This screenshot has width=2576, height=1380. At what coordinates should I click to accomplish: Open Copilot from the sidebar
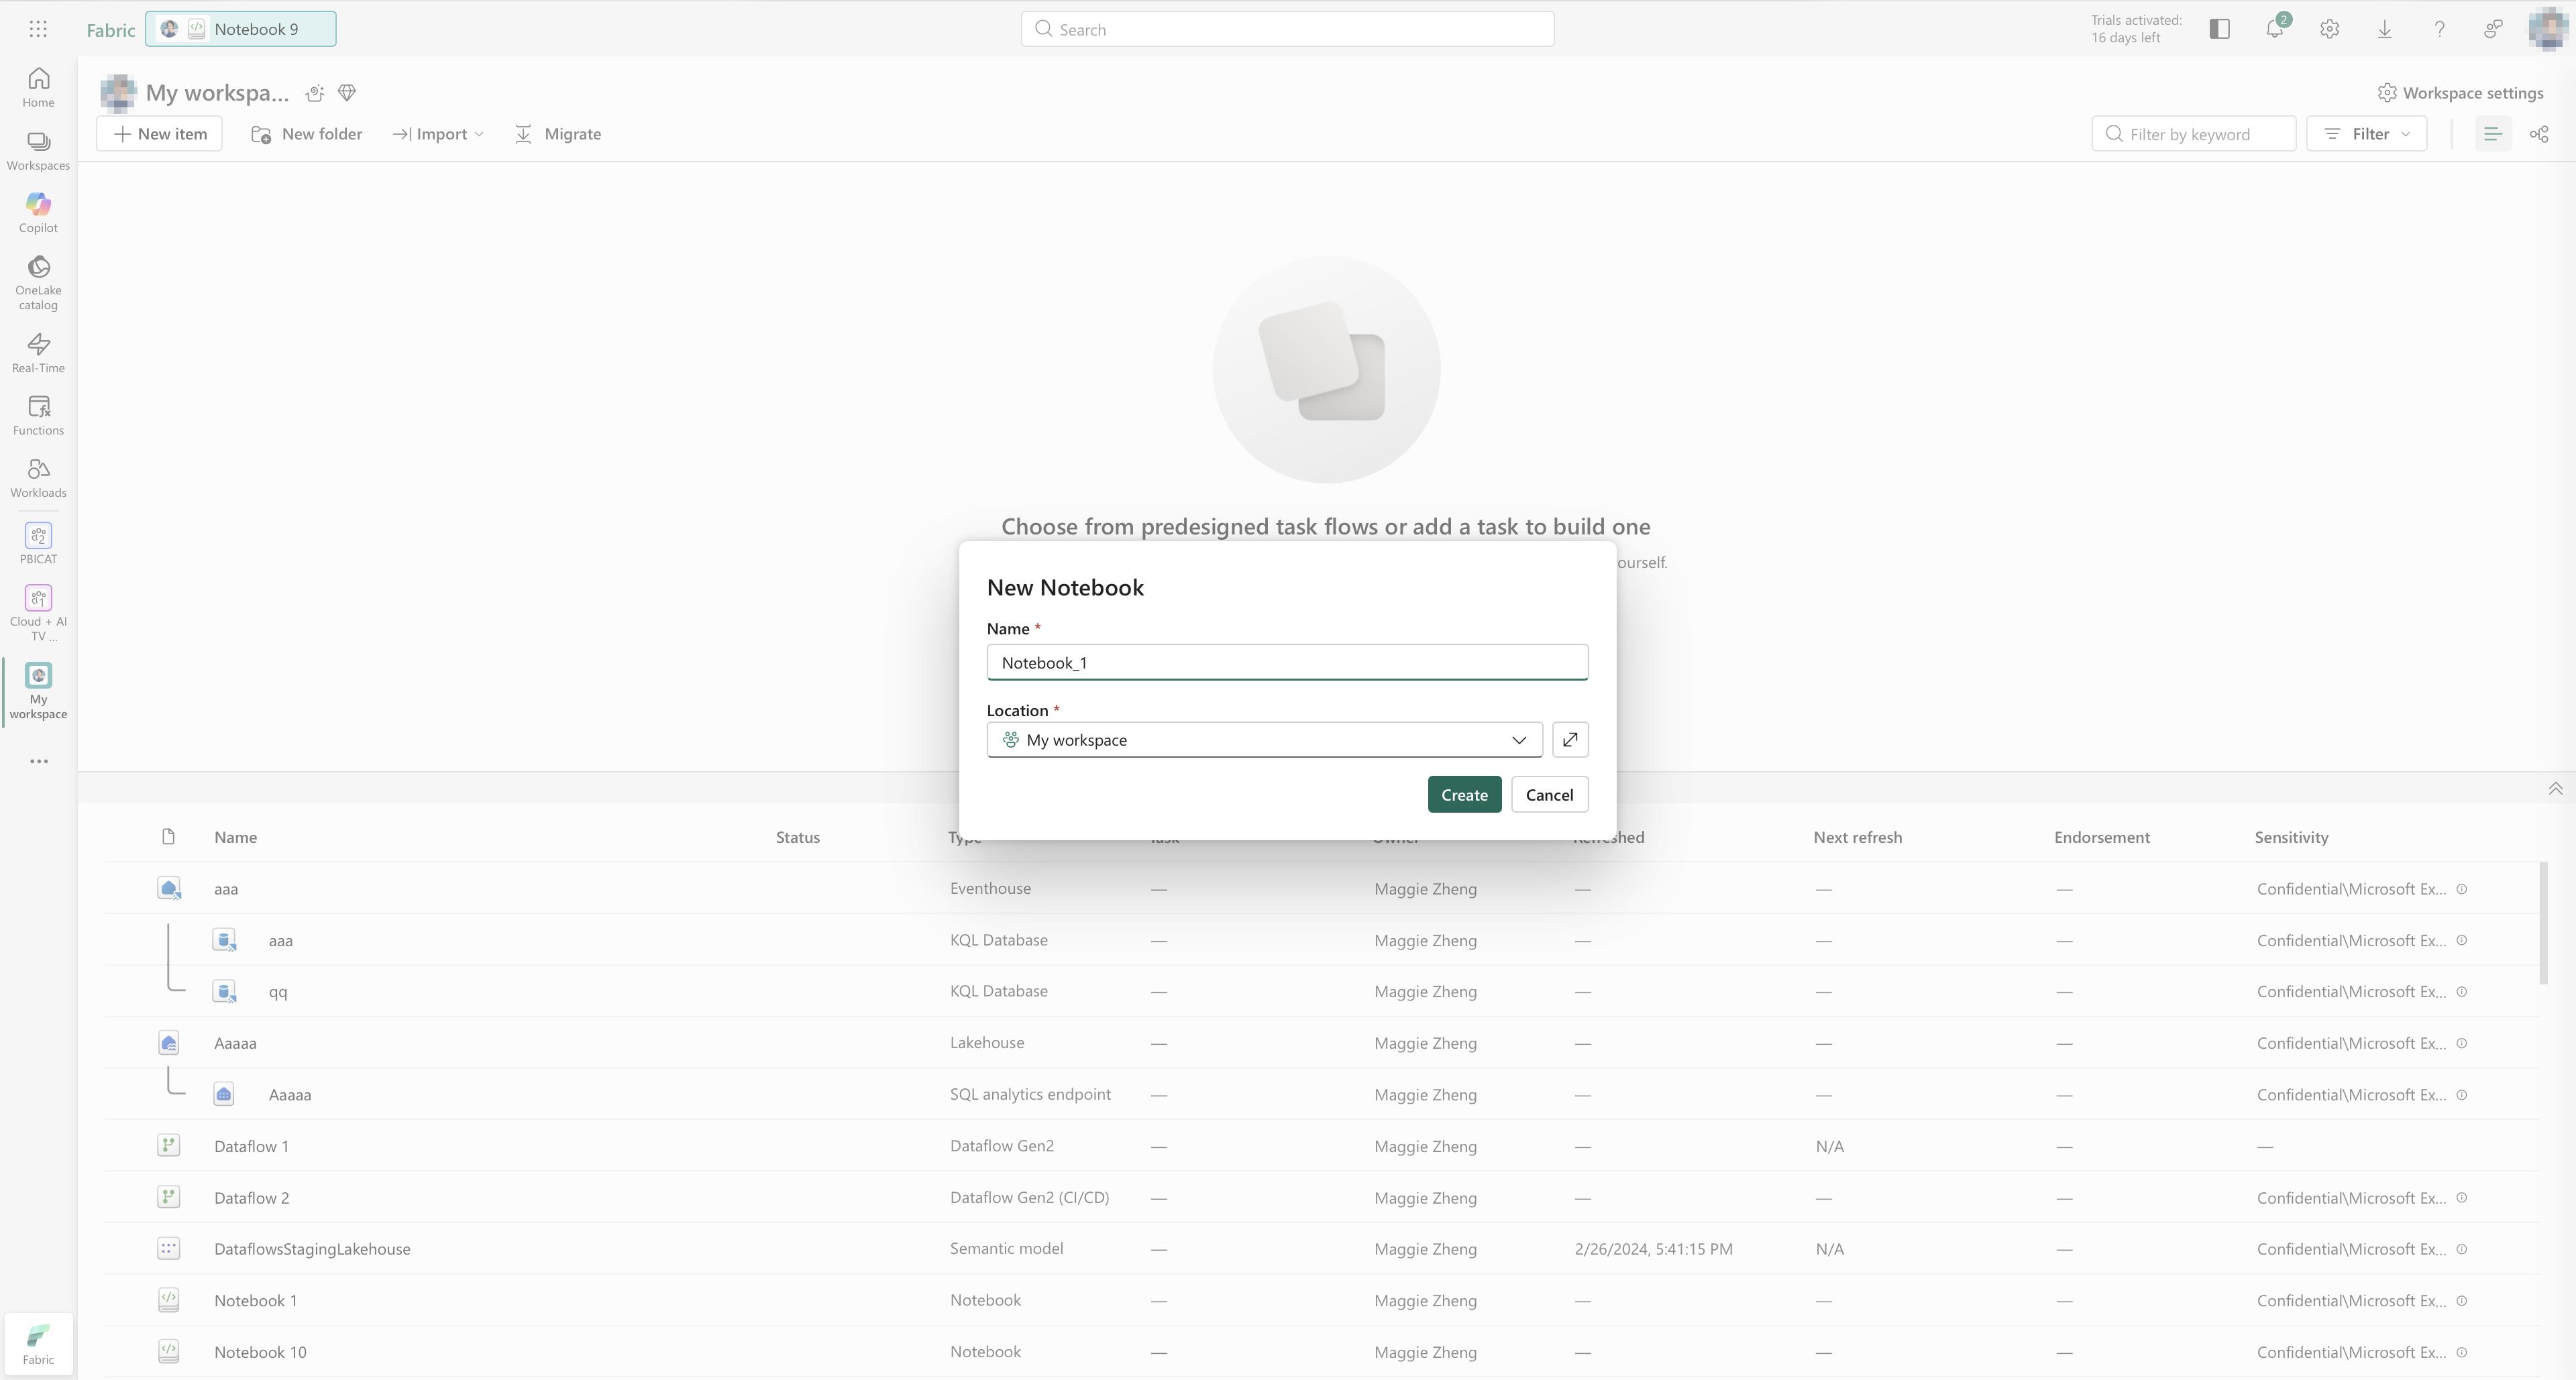(x=38, y=213)
